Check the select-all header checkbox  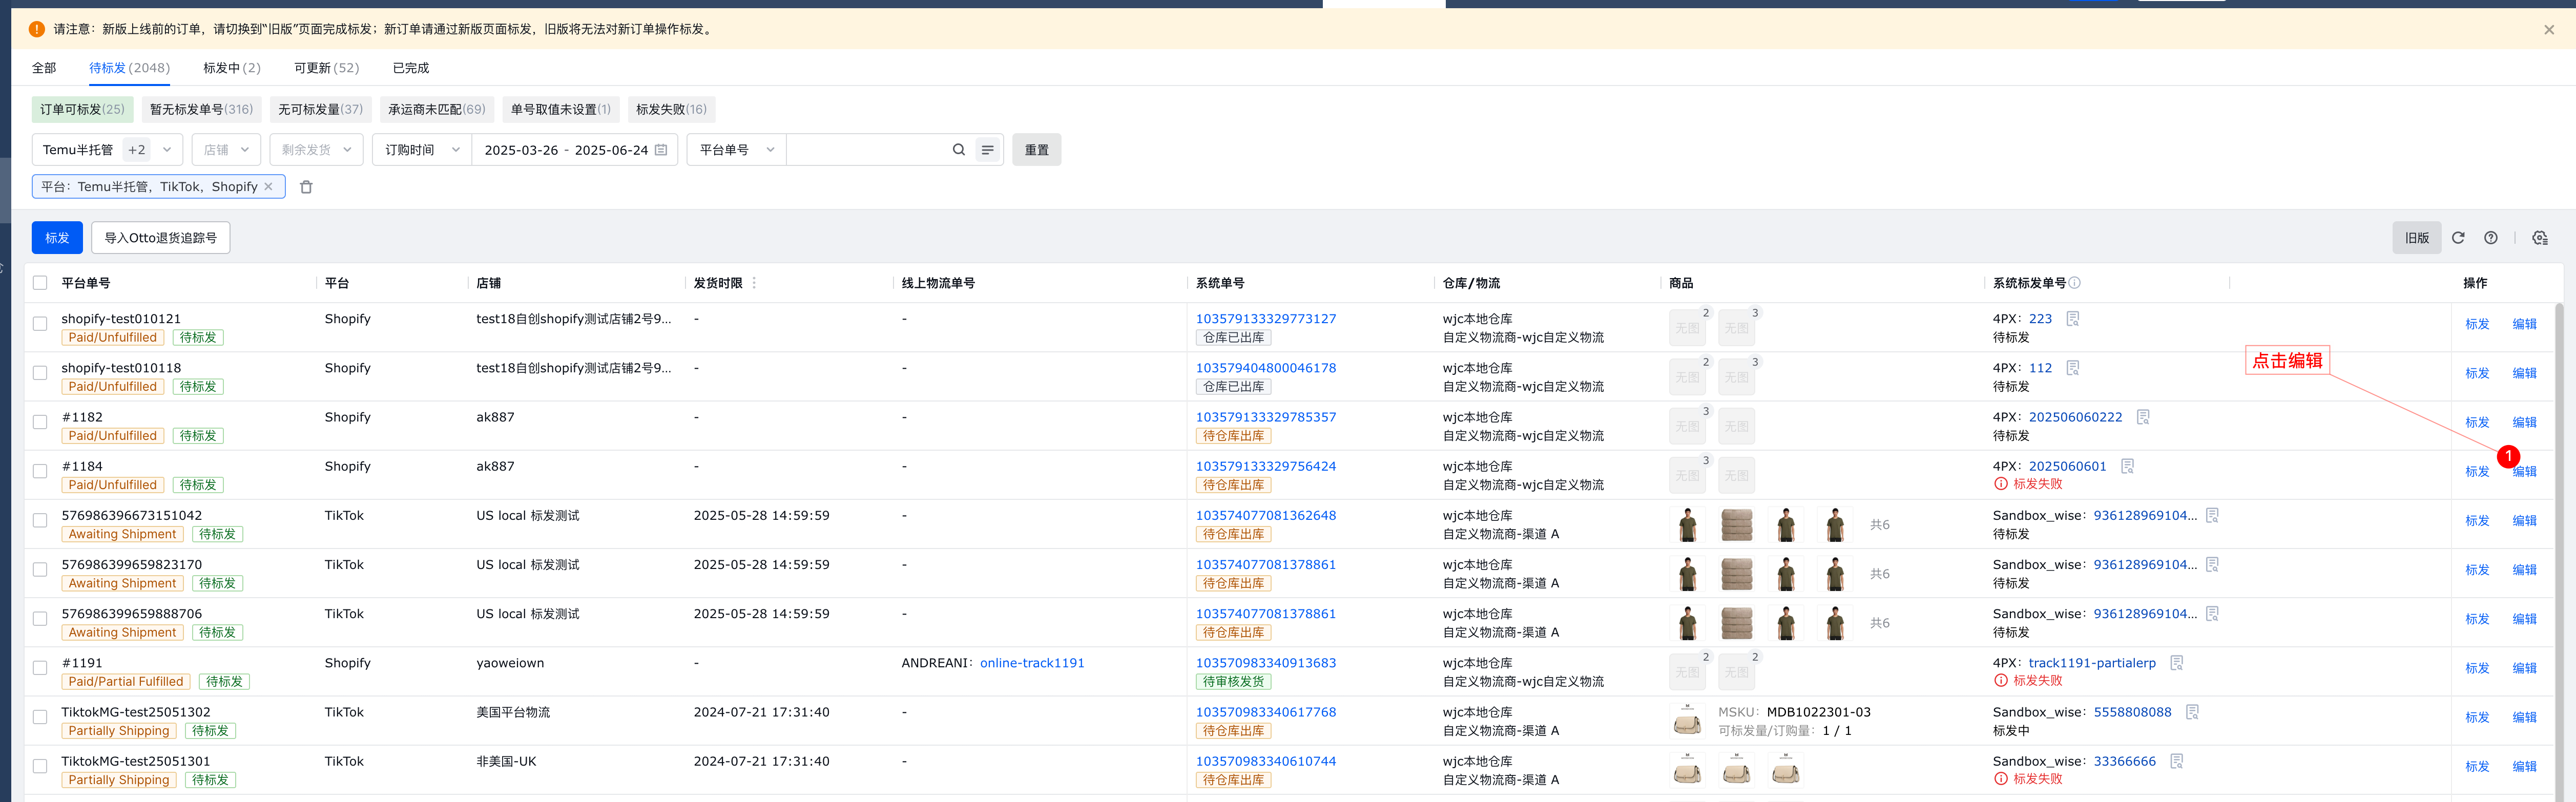[x=40, y=283]
